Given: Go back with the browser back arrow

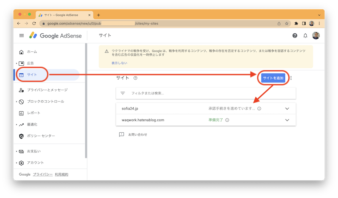Looking at the screenshot, I should click(19, 24).
